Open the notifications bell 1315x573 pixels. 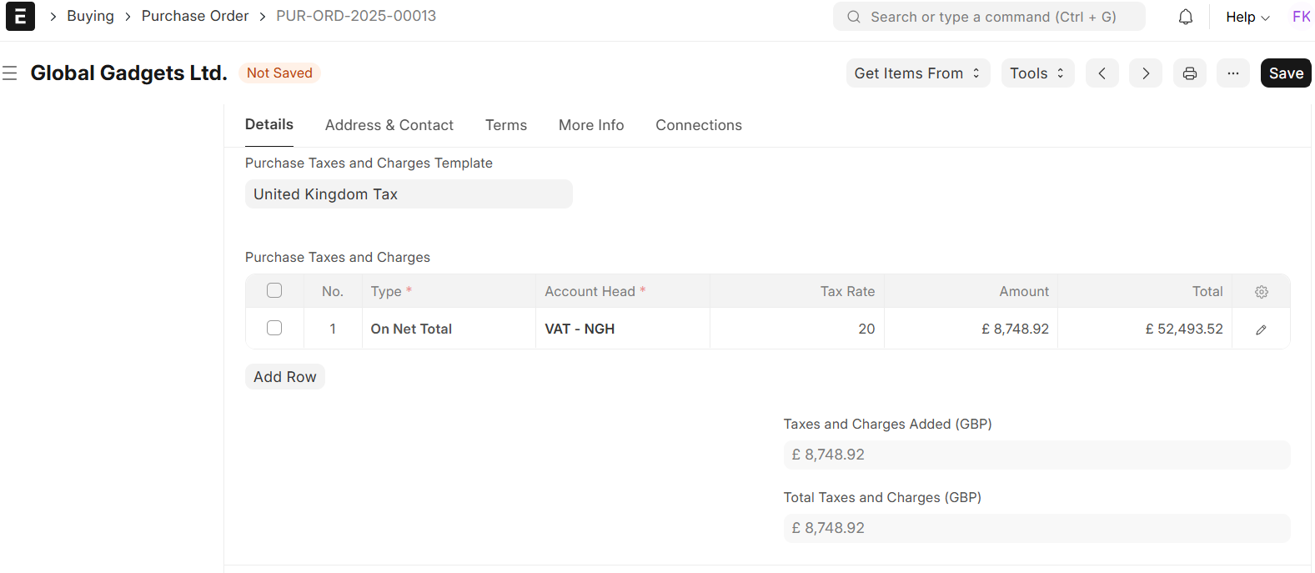tap(1185, 17)
